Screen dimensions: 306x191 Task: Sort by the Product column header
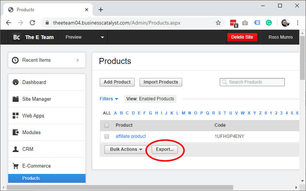(124, 125)
